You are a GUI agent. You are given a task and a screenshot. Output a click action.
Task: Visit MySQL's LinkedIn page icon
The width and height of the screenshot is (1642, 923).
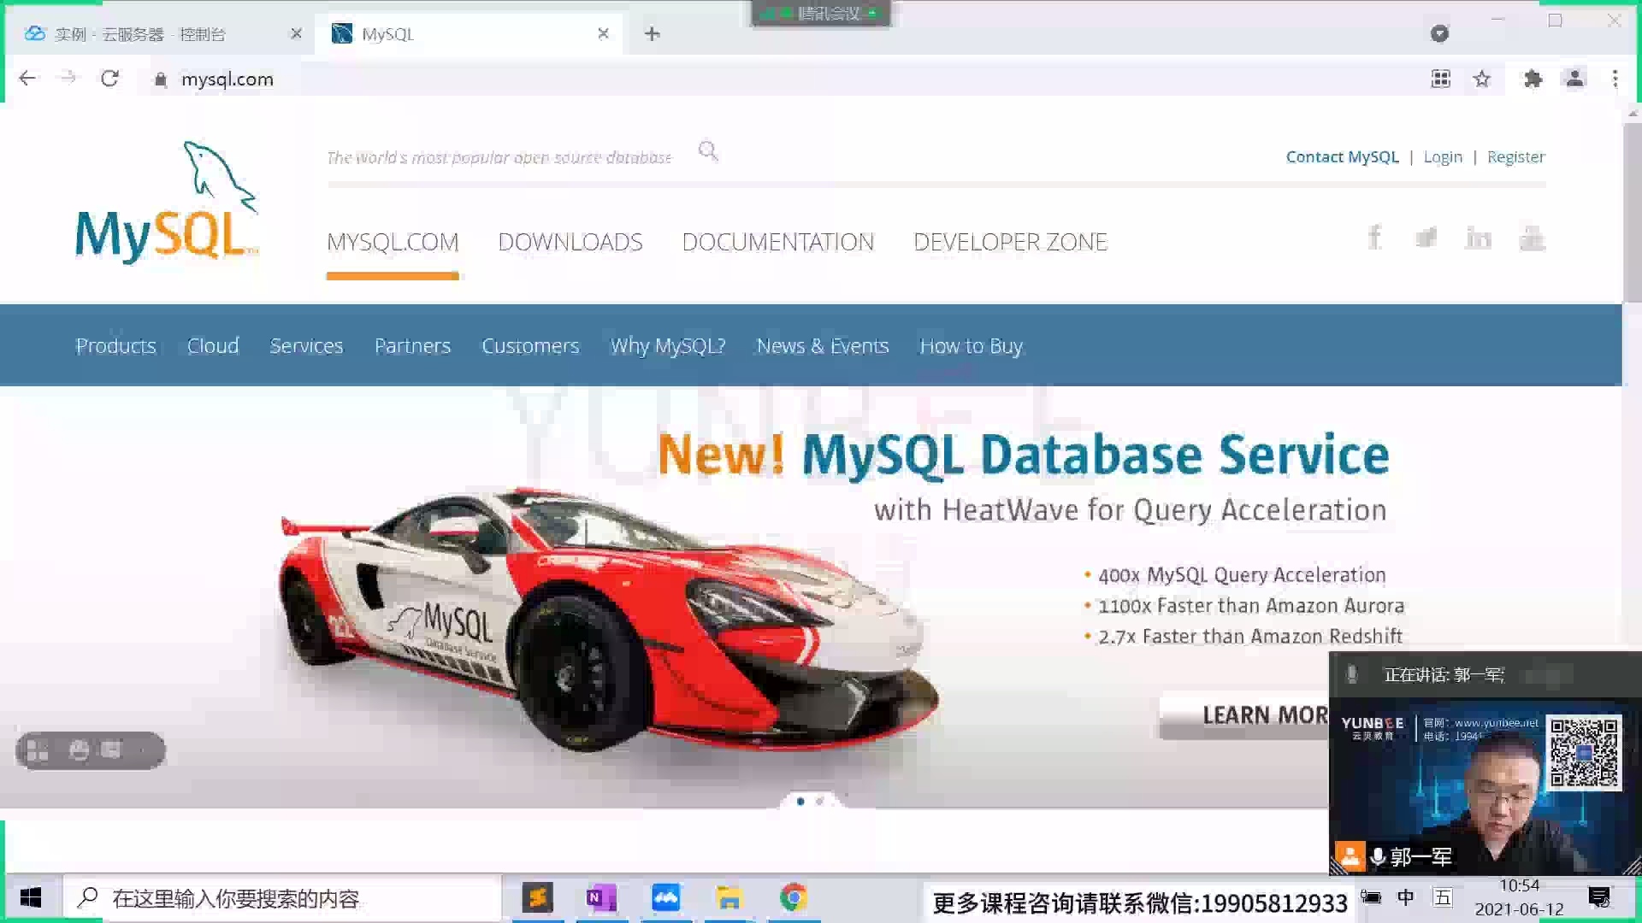click(1479, 238)
